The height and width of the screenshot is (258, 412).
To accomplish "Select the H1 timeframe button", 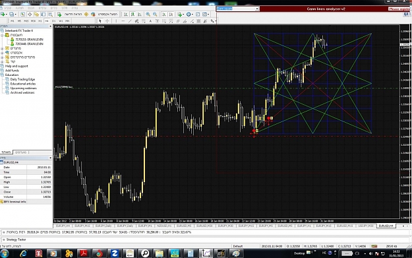I will click(x=40, y=20).
